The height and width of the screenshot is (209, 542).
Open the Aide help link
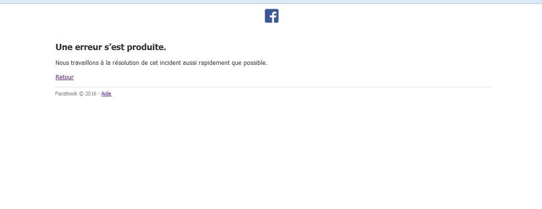click(x=106, y=94)
